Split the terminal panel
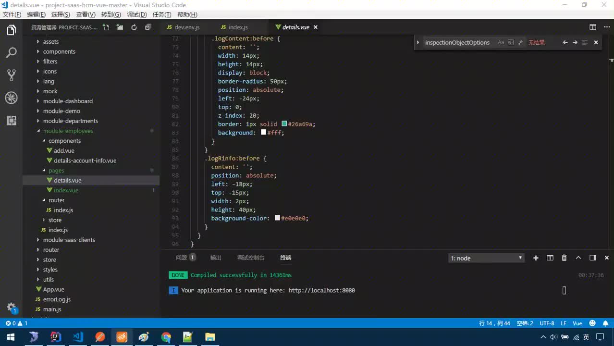The image size is (614, 346). point(550,258)
